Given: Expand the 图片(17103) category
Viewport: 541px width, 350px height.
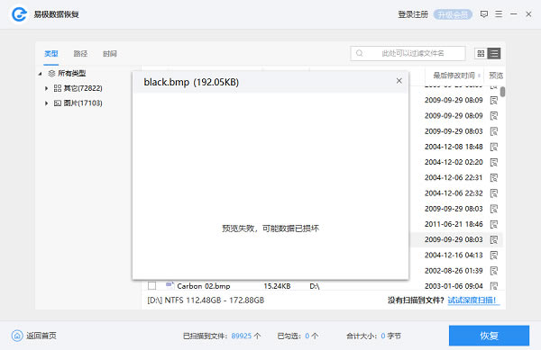Looking at the screenshot, I should pos(46,103).
